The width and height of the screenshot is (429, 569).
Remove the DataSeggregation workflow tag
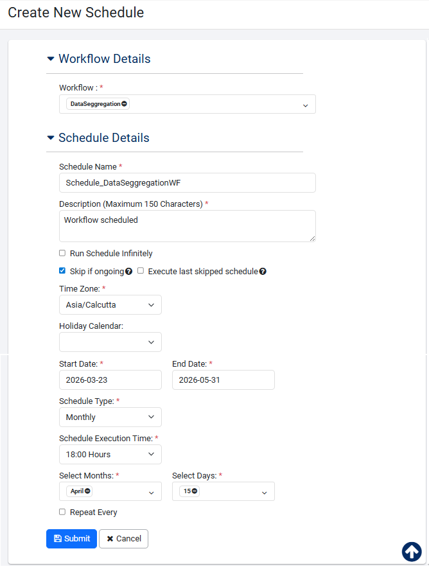click(124, 104)
